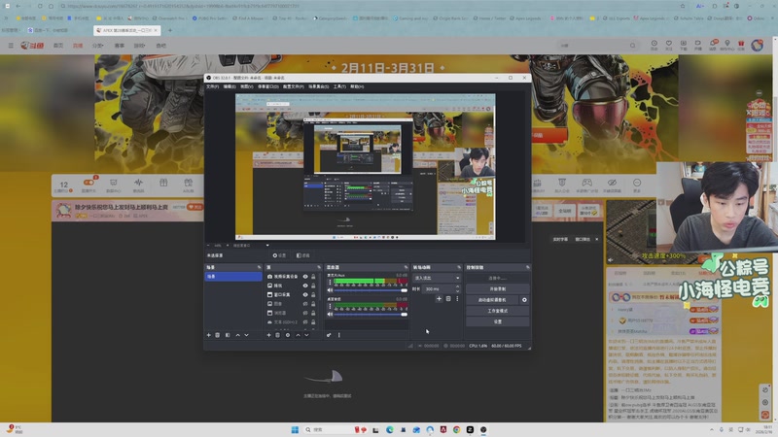The width and height of the screenshot is (778, 437).
Task: Open three-dot options for 麦克风/Aux channel
Action: pos(330,282)
